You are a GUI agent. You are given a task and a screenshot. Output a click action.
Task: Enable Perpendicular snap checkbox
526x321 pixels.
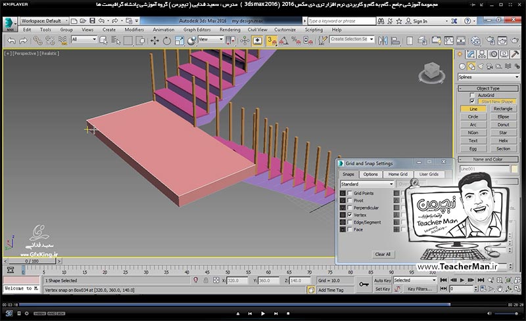[350, 207]
